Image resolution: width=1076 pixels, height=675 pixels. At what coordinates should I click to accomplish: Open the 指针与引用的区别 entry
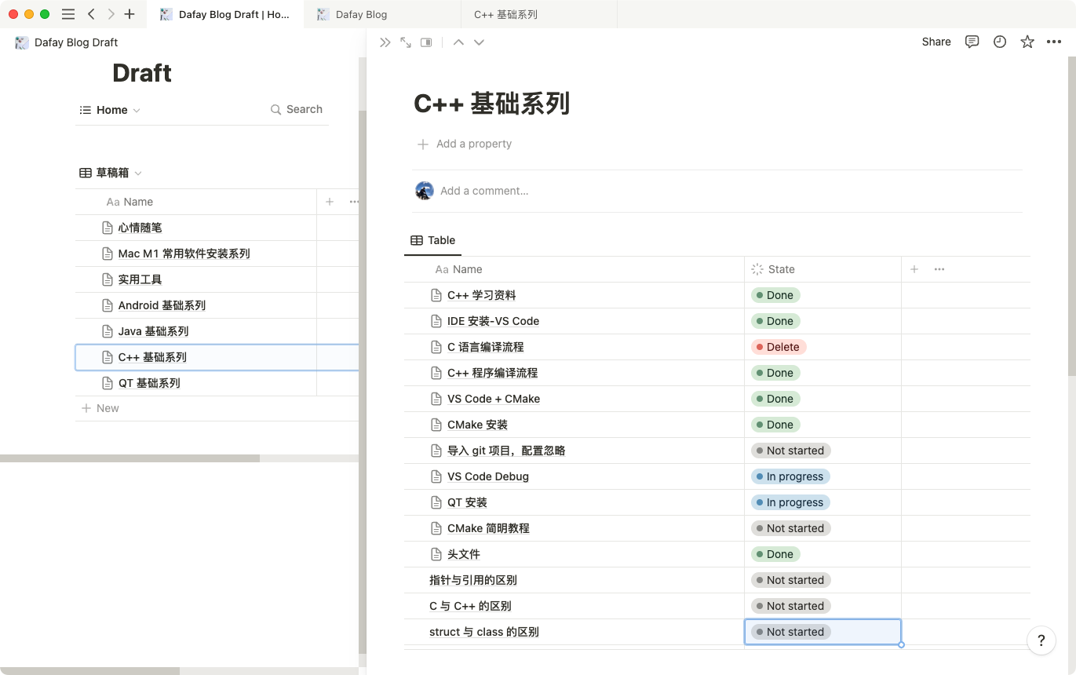click(x=472, y=580)
